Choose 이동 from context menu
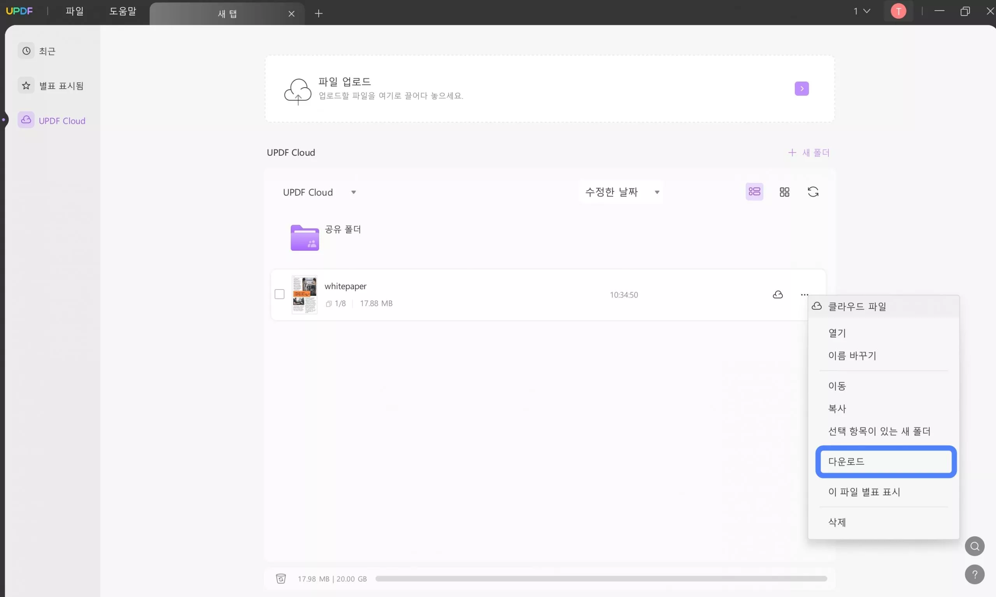 (883, 386)
